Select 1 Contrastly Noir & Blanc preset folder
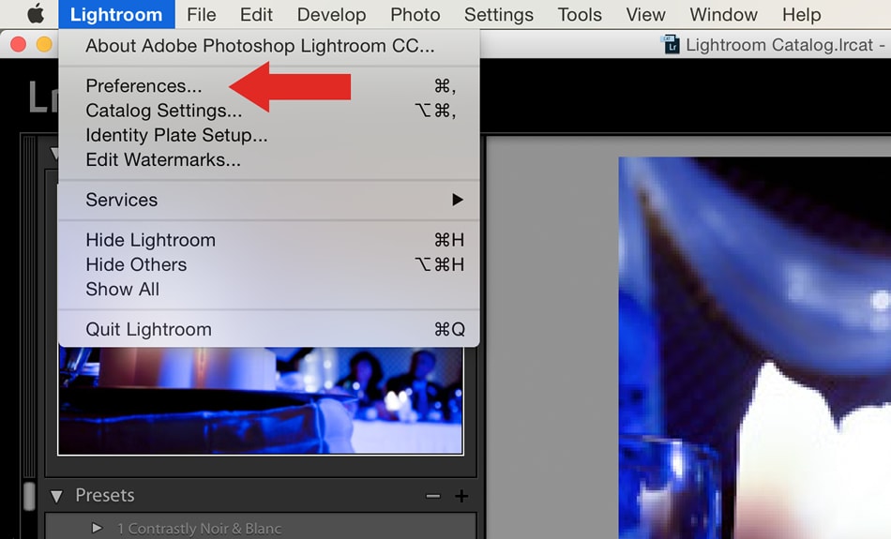The width and height of the screenshot is (891, 539). [x=199, y=528]
